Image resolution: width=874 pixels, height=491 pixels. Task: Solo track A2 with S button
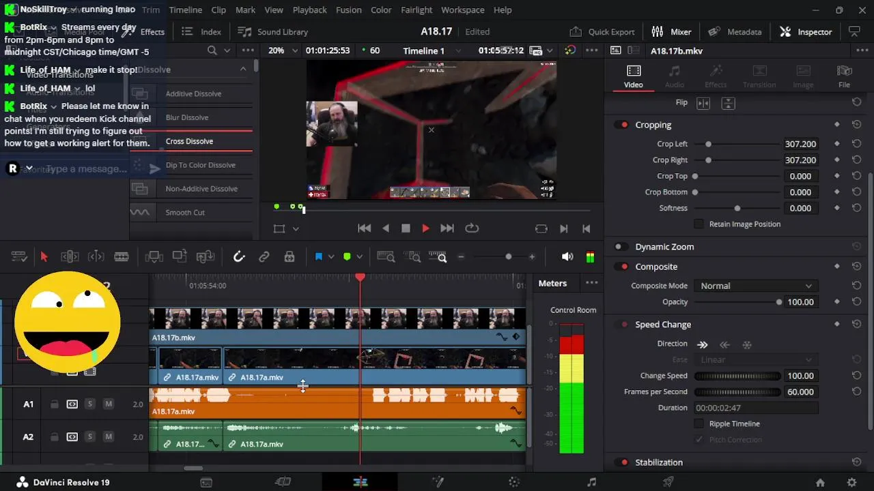click(x=89, y=437)
